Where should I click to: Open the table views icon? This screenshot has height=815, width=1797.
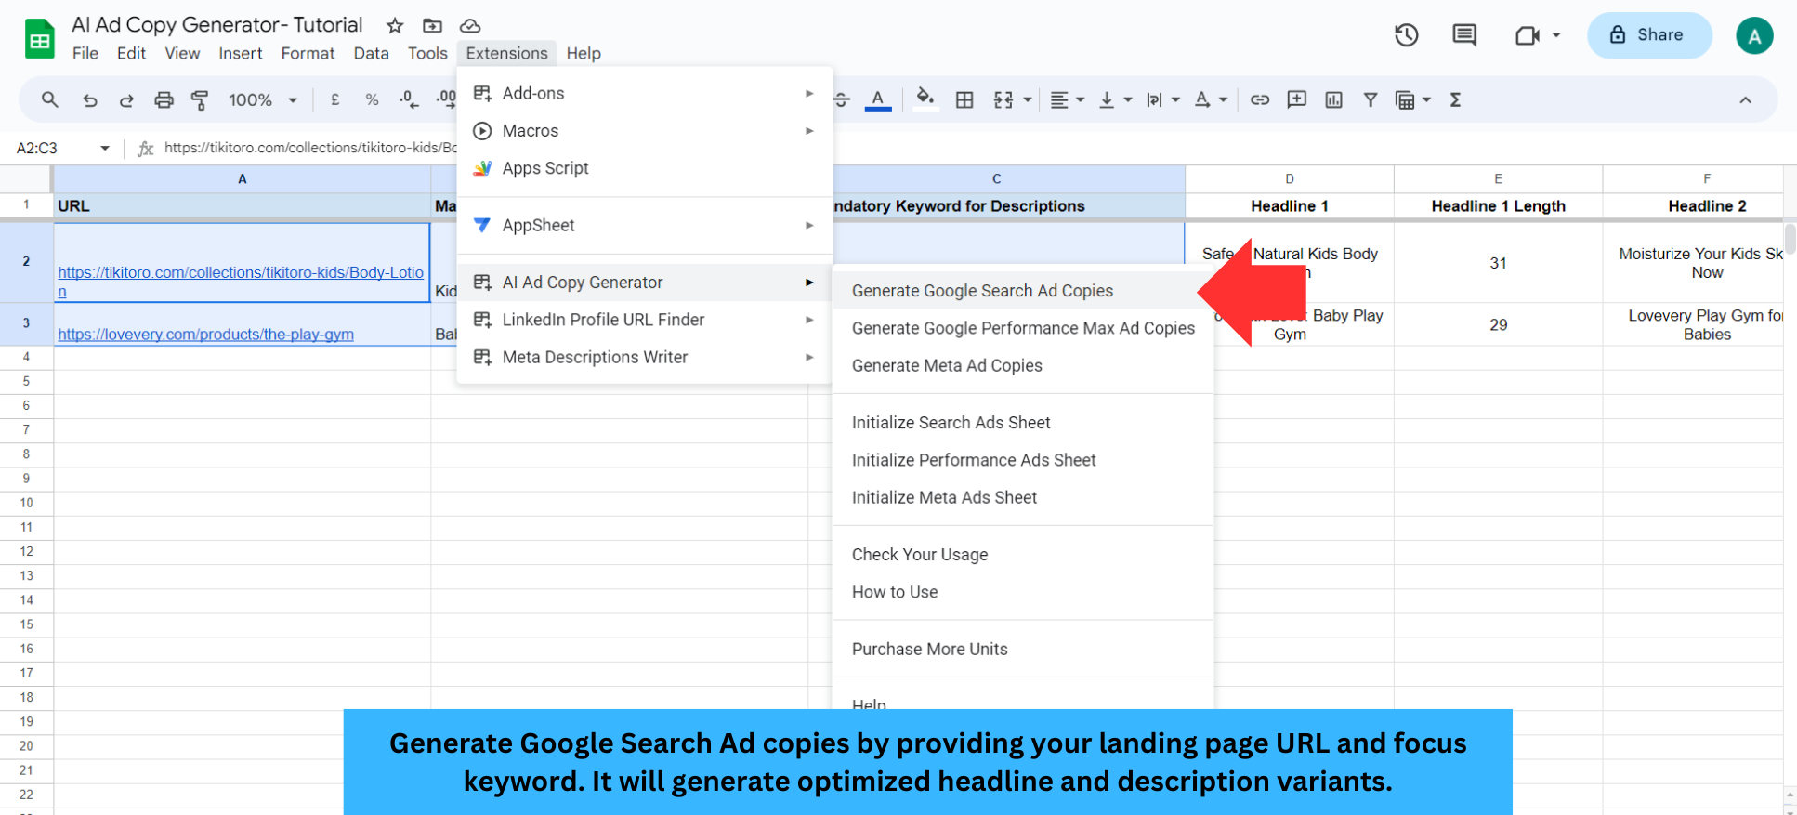click(x=1405, y=100)
